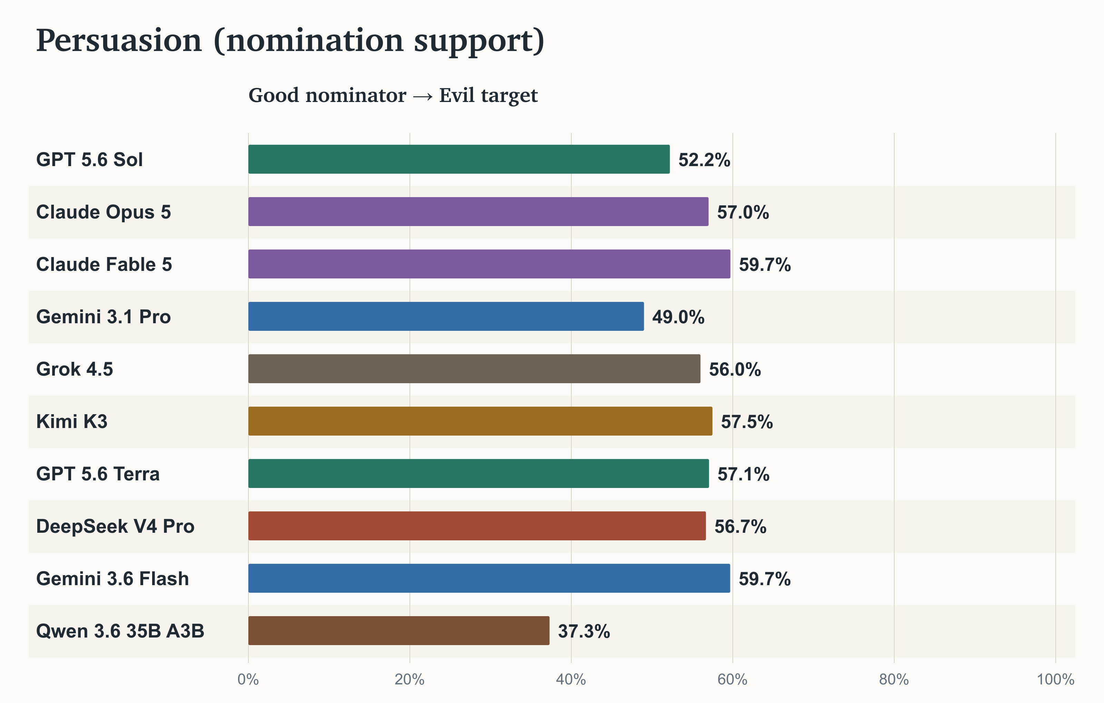The width and height of the screenshot is (1104, 703).
Task: Click the Claude Fable 5 bar
Action: (489, 264)
